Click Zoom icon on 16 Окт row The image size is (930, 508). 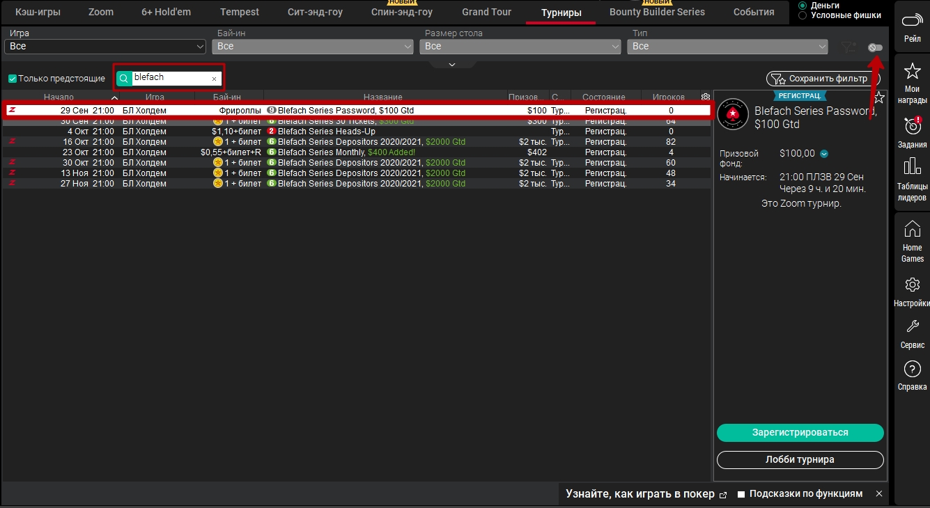(x=12, y=141)
